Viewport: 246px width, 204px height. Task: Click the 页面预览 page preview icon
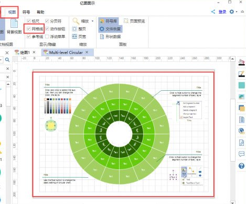click(x=126, y=21)
